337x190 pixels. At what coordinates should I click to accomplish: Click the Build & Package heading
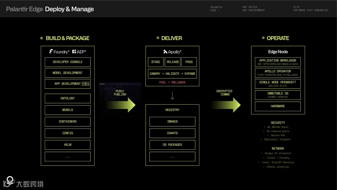tap(67, 38)
